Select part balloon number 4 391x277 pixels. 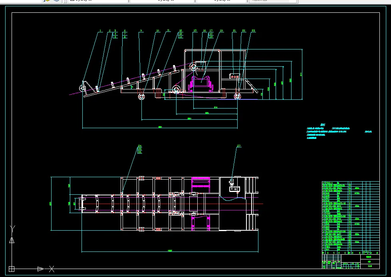click(115, 34)
